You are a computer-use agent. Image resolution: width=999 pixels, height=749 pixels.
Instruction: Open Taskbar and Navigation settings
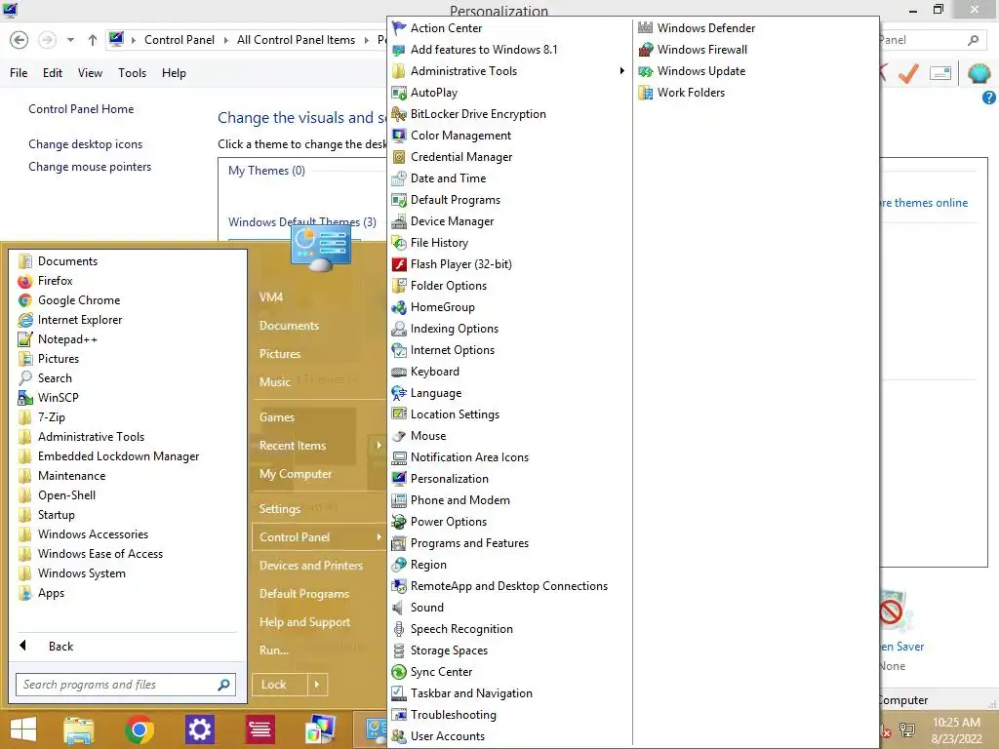(471, 693)
